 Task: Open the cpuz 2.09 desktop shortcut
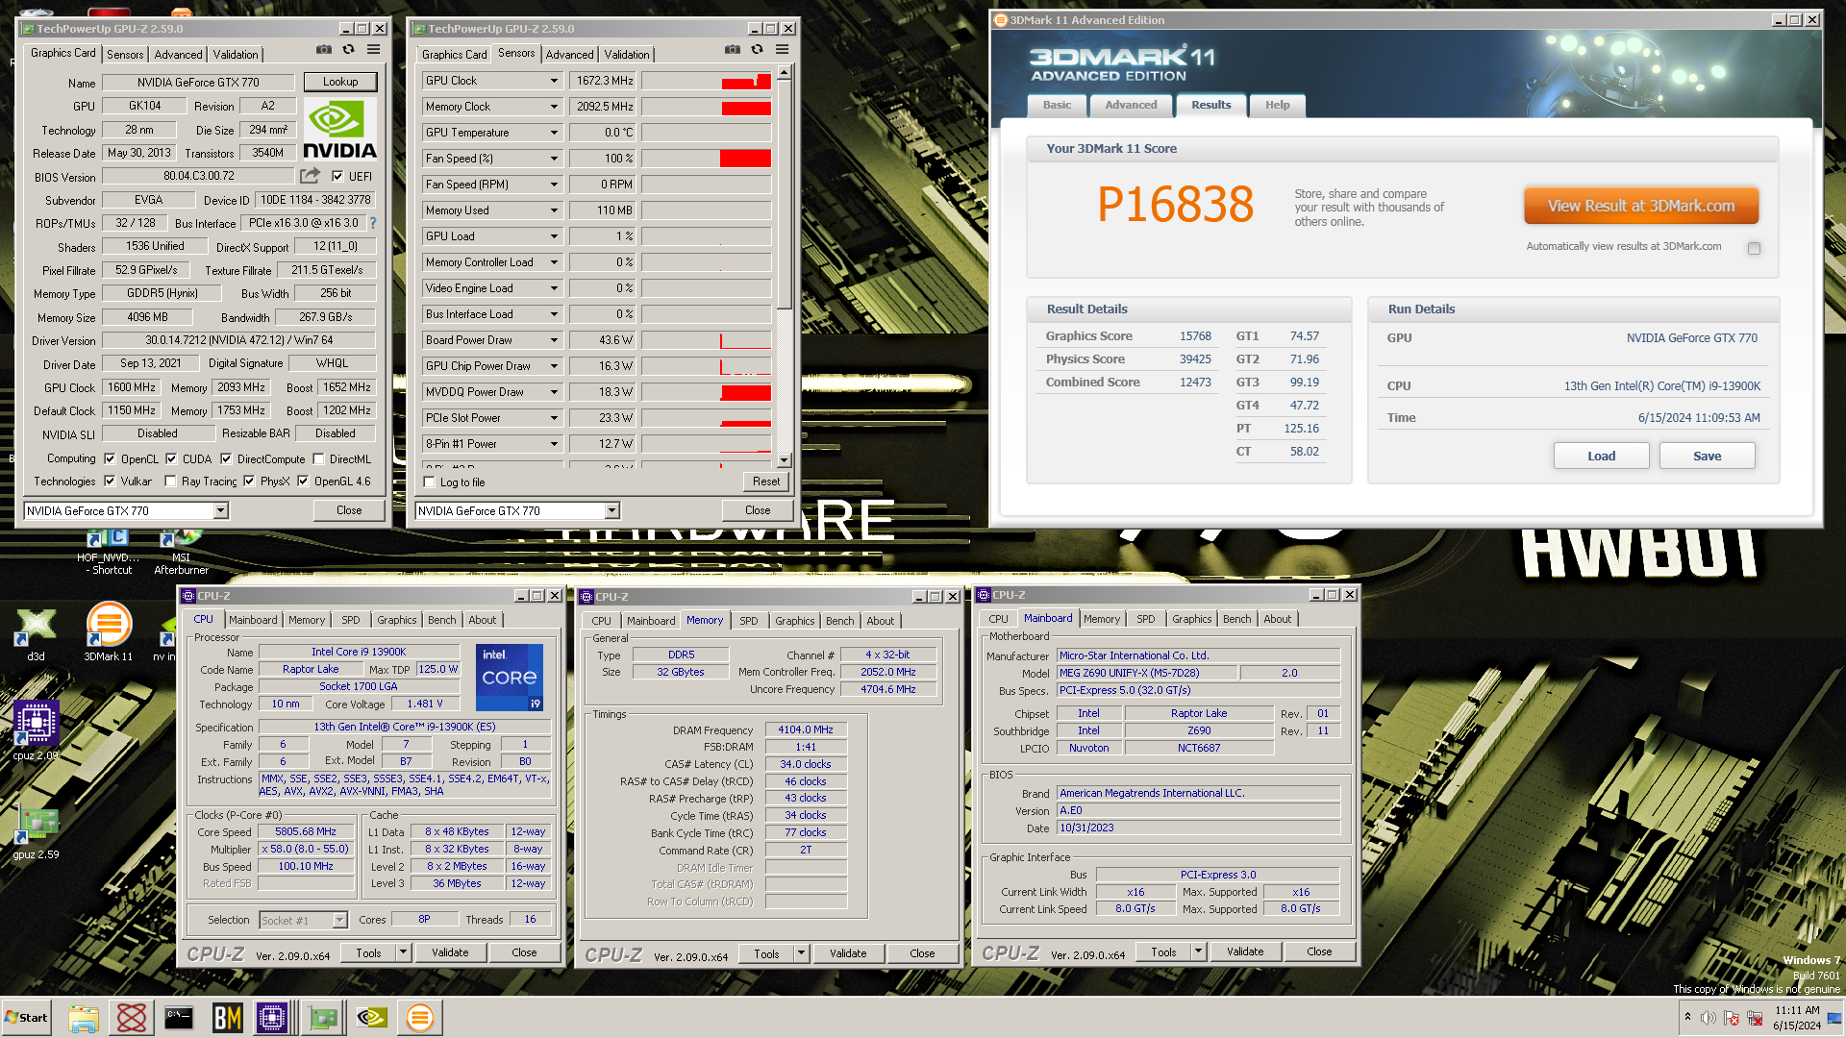pos(36,730)
